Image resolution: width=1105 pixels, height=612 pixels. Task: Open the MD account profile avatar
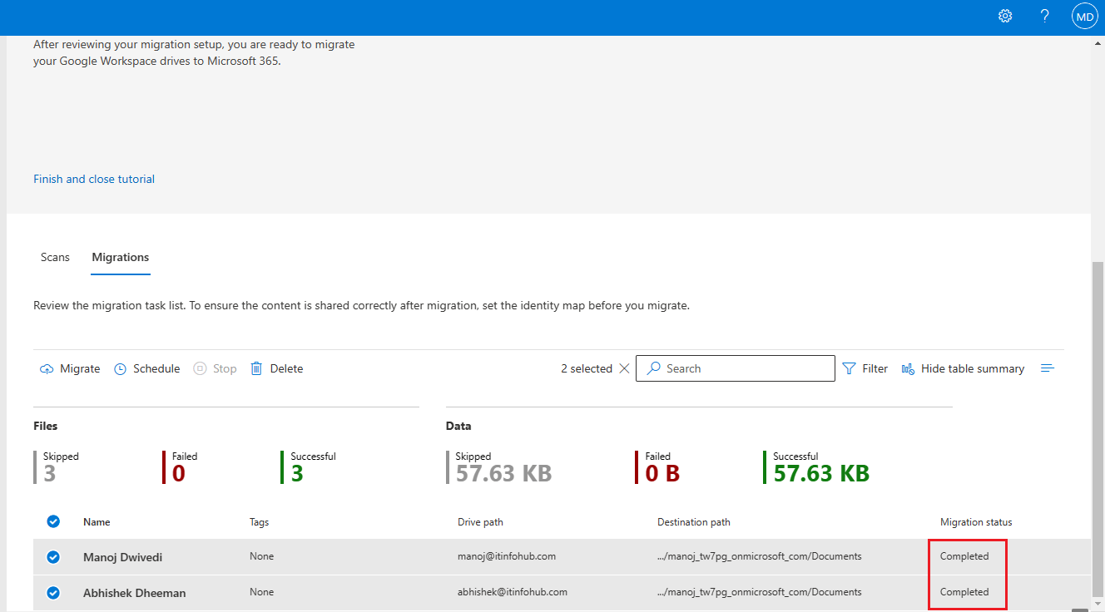[x=1085, y=17]
